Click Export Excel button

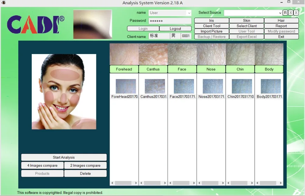pyautogui.click(x=246, y=37)
